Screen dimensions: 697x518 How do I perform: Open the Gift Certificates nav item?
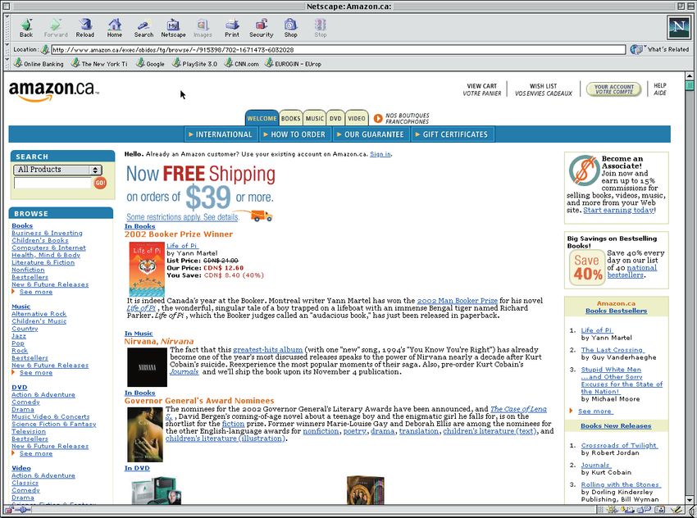pos(452,134)
